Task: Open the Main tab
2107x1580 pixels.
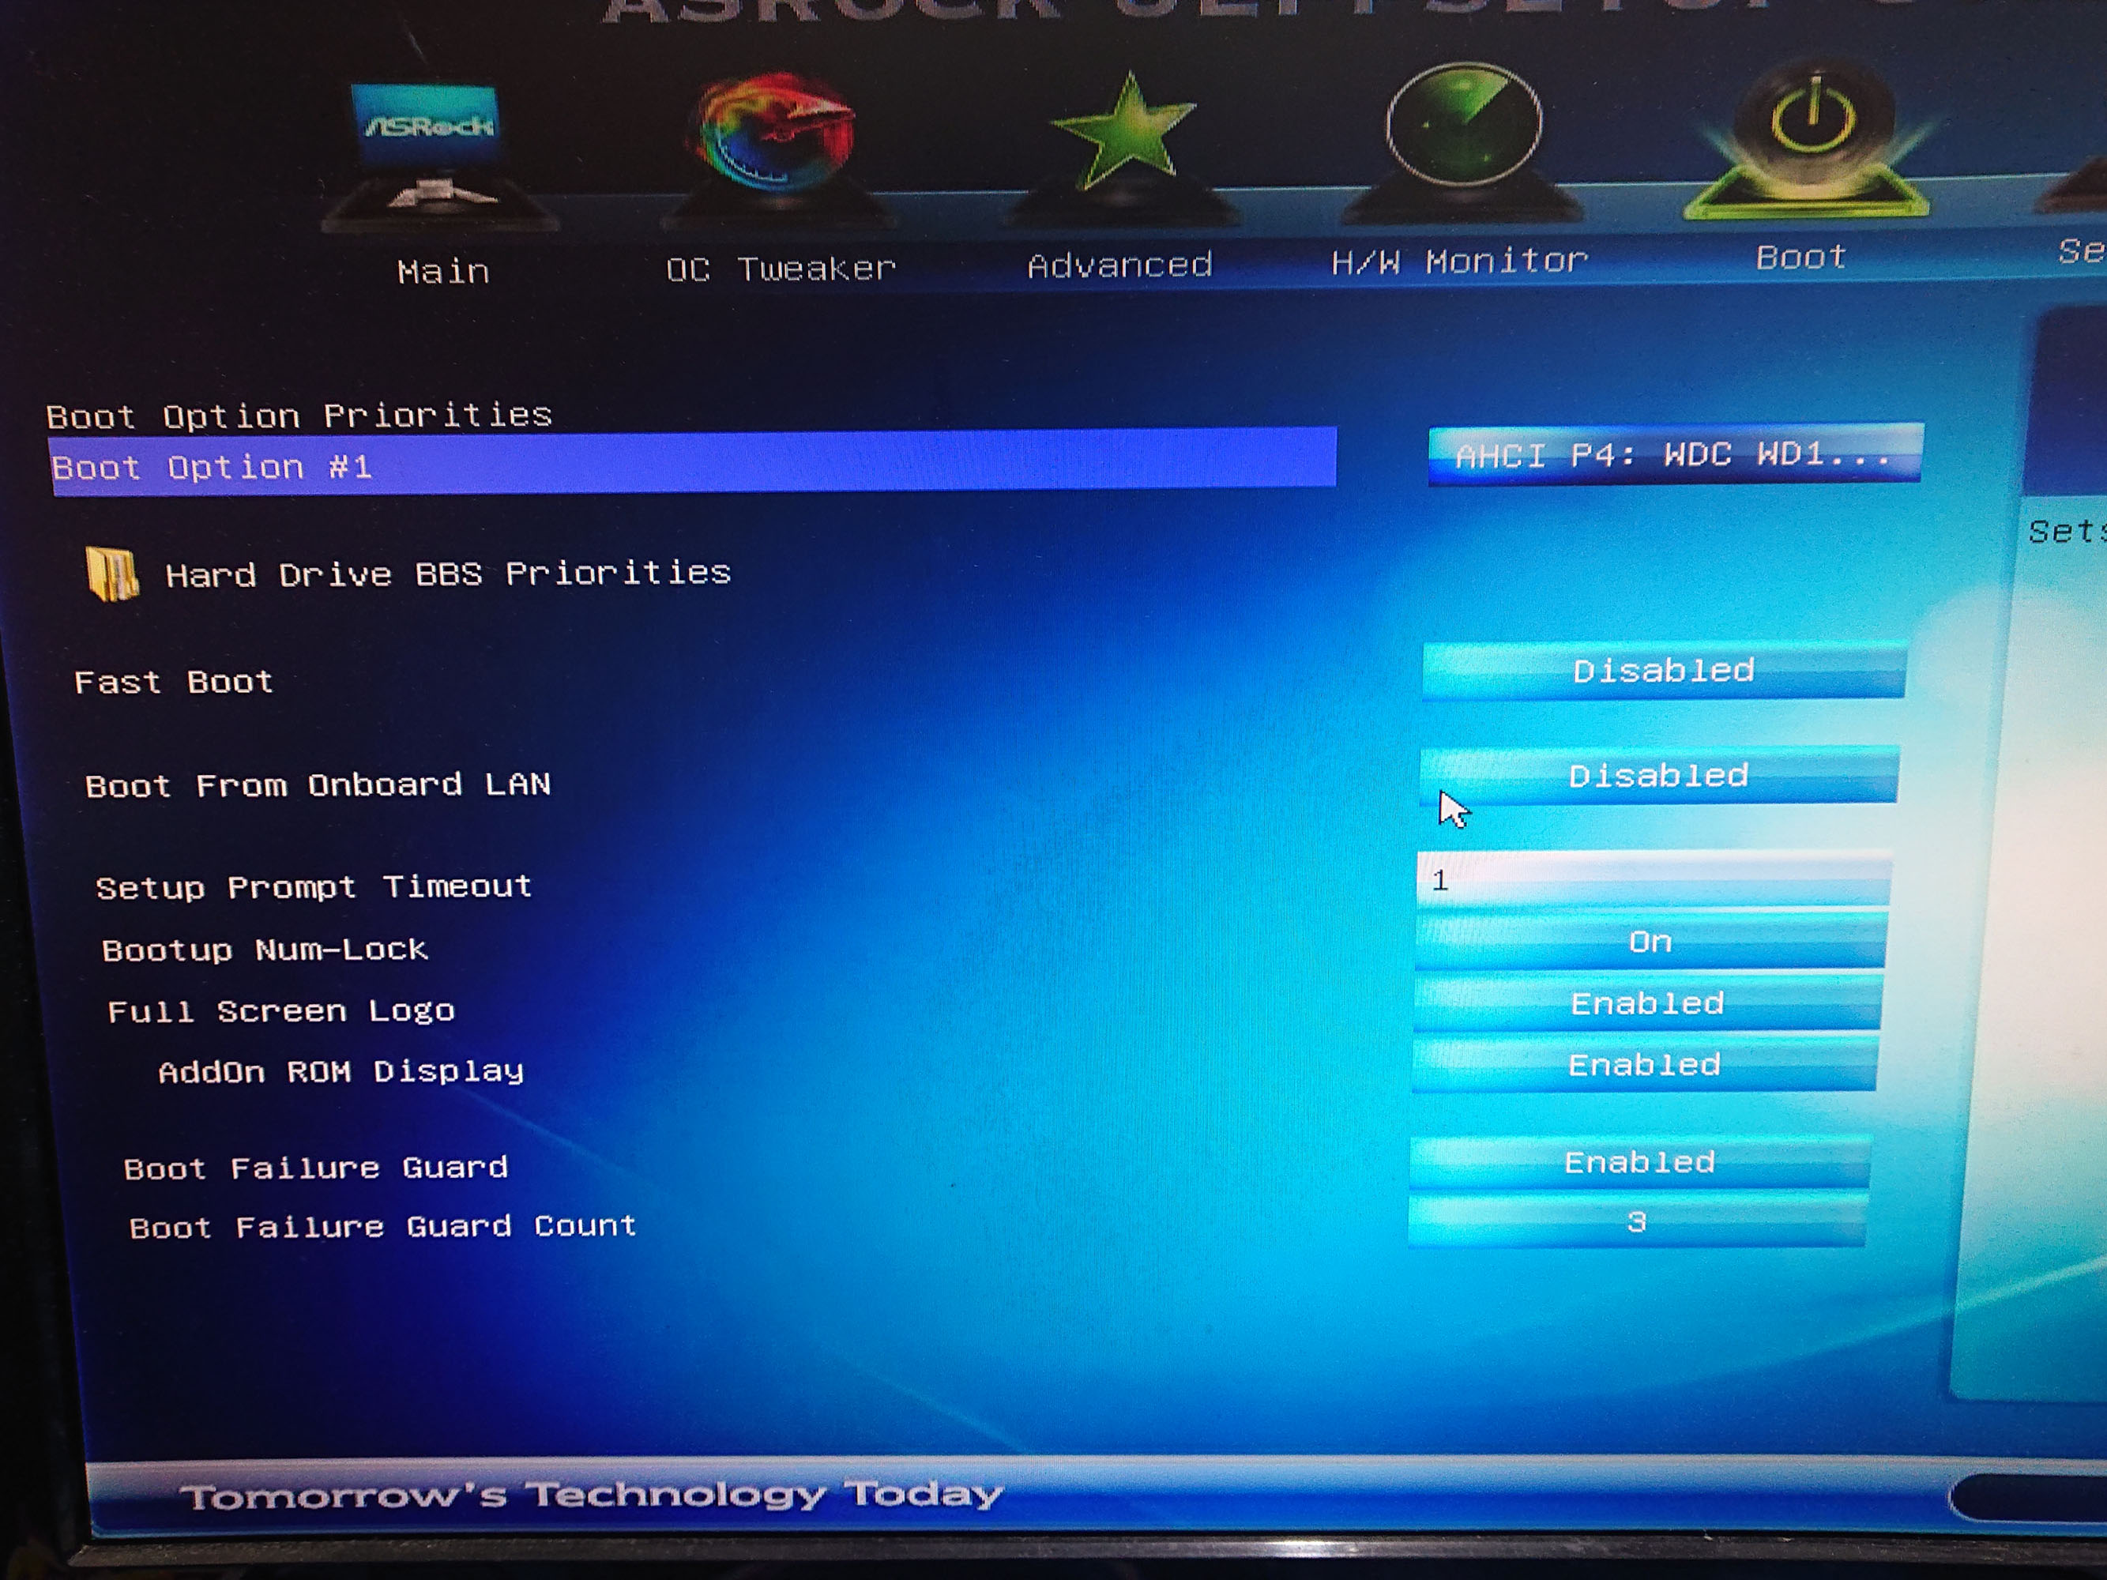Action: tap(444, 273)
